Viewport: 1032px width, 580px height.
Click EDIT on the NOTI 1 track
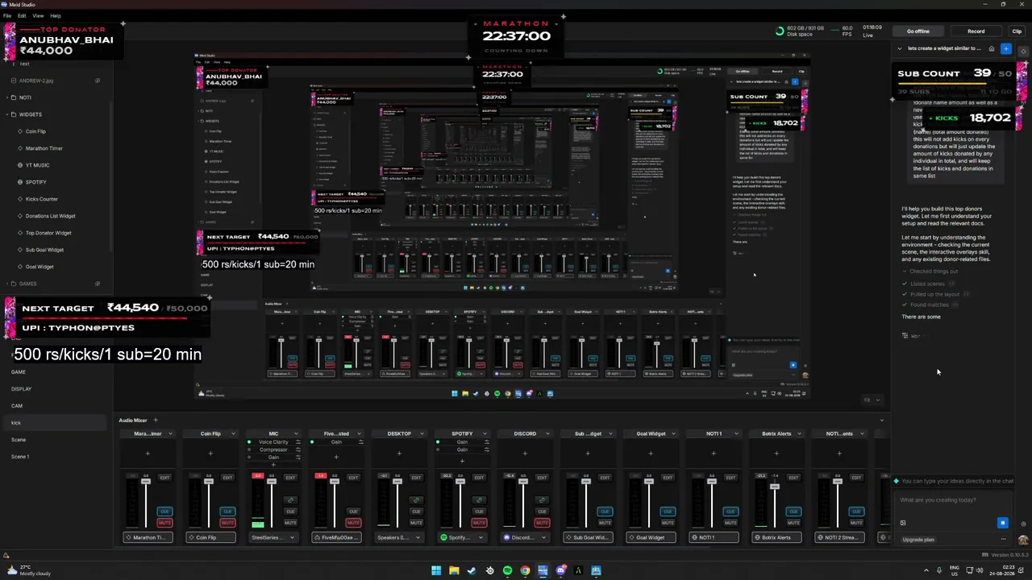coord(730,478)
